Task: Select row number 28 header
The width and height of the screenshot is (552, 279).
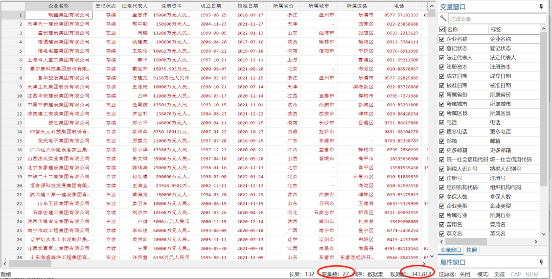Action: 12,258
